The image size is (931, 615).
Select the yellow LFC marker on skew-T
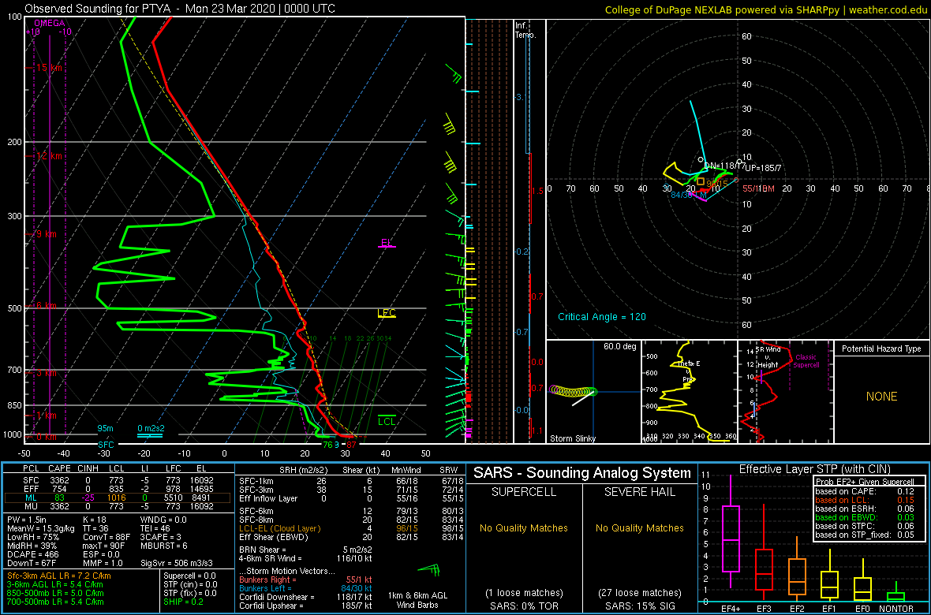tap(387, 313)
